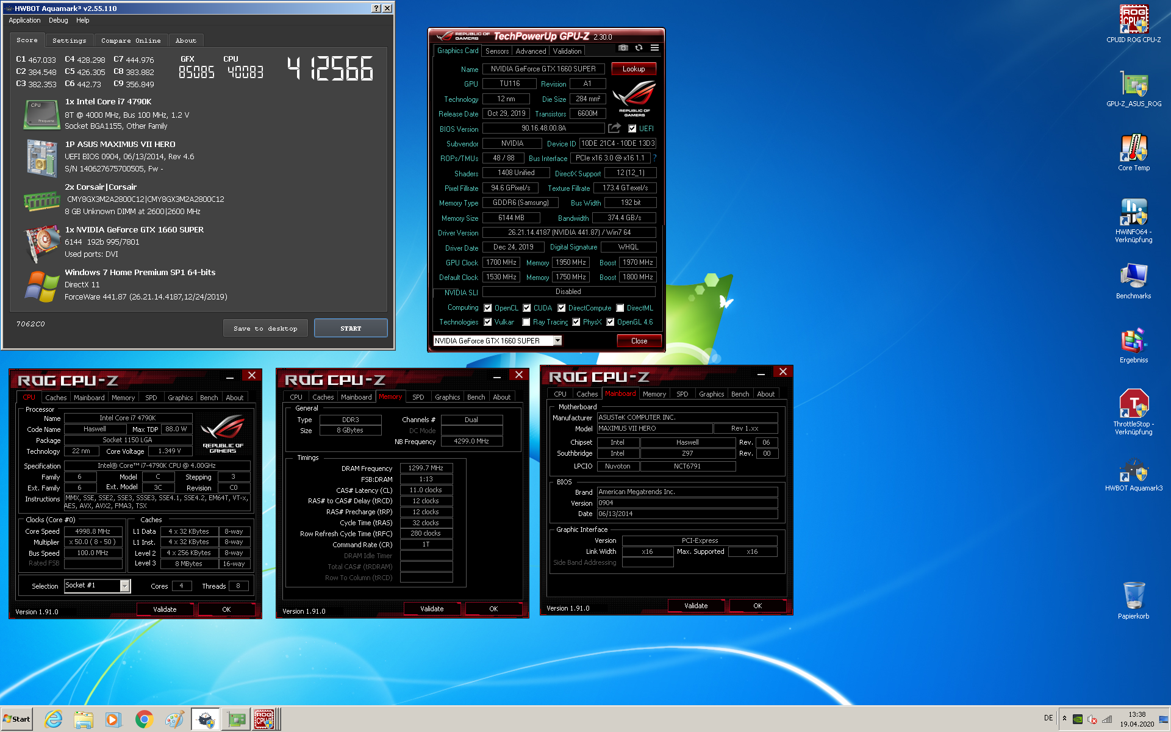Open the Benchmarks desktop icon

[1133, 281]
